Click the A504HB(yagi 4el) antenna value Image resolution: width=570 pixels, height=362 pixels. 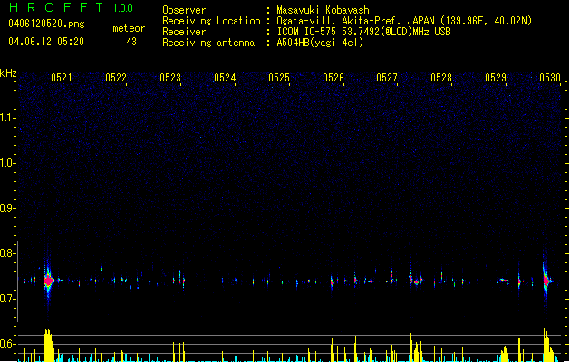click(x=320, y=43)
